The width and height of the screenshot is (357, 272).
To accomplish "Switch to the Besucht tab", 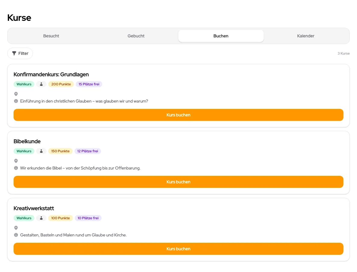I will pyautogui.click(x=51, y=36).
